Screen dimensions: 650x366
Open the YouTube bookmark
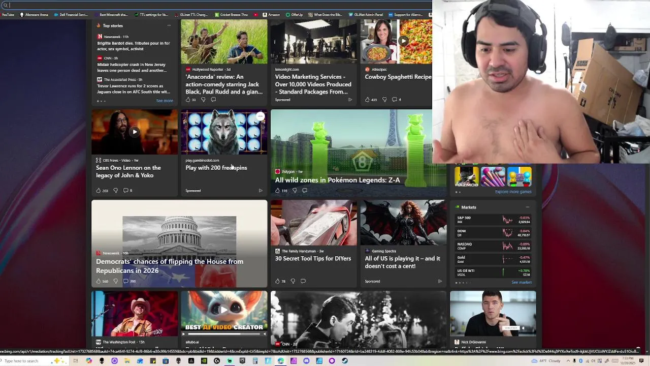pyautogui.click(x=7, y=15)
